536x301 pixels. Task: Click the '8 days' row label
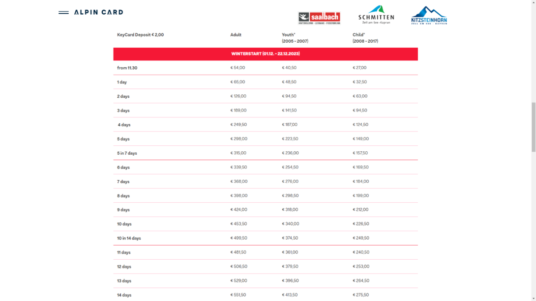click(123, 196)
